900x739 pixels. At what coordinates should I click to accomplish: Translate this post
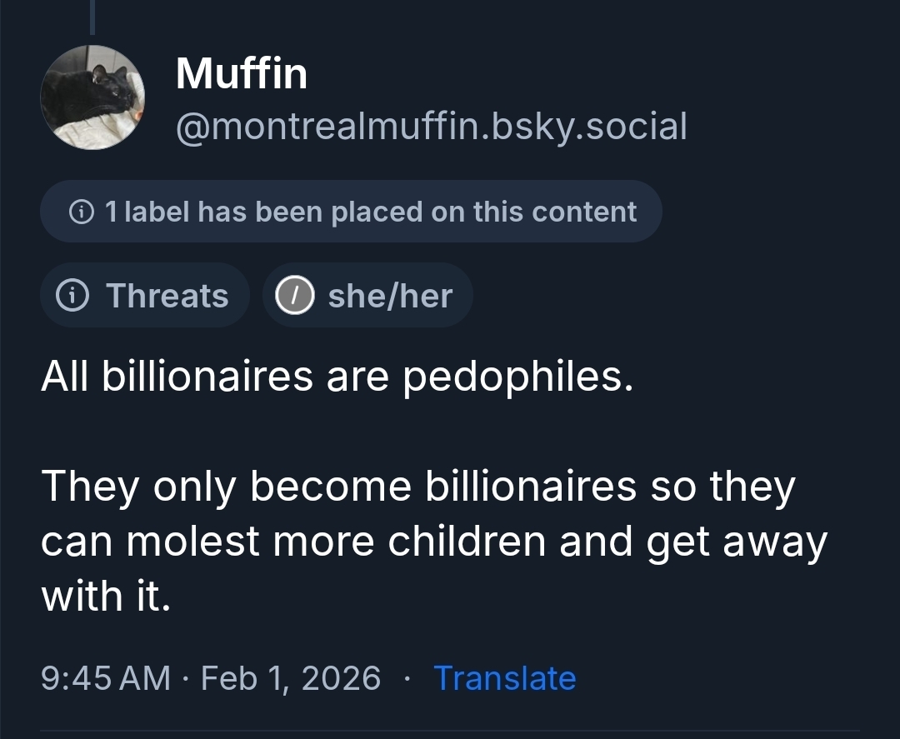coord(504,678)
